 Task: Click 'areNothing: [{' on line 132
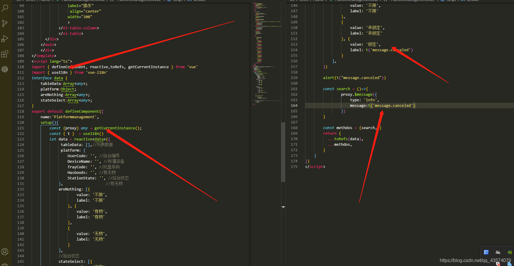pos(74,189)
